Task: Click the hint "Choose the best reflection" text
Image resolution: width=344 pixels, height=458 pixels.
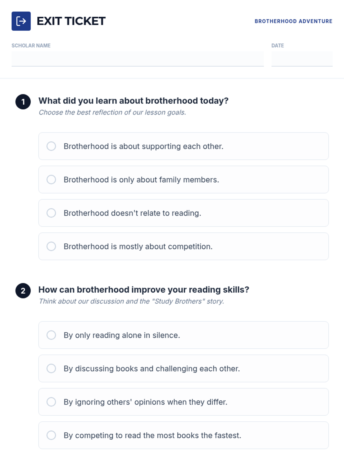Action: [112, 112]
